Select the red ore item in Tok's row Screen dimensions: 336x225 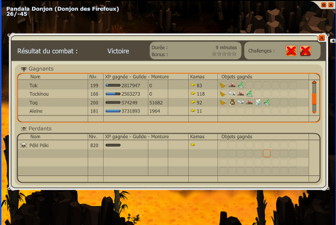click(232, 86)
